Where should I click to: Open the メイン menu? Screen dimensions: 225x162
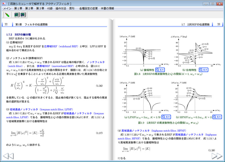7,8
